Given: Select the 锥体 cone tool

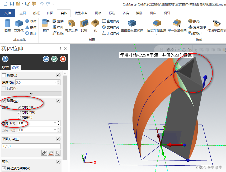Looking at the screenshot, I should (31, 27).
